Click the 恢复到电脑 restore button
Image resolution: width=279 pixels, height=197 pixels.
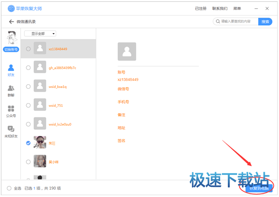tap(259, 188)
